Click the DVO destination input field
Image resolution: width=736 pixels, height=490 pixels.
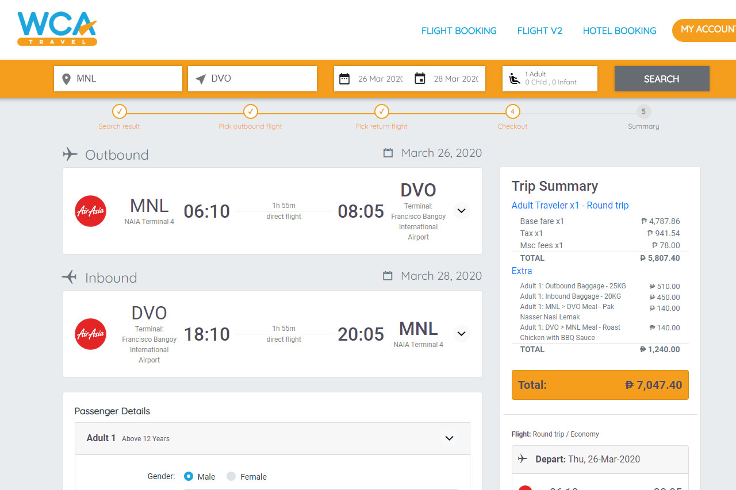(252, 79)
